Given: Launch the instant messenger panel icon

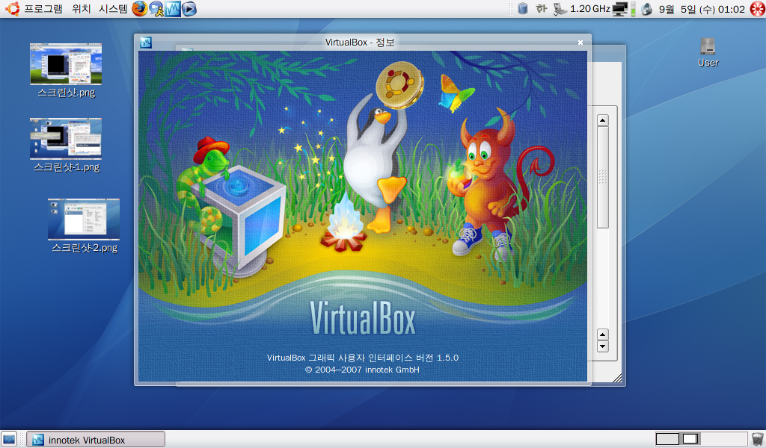Looking at the screenshot, I should coord(156,9).
